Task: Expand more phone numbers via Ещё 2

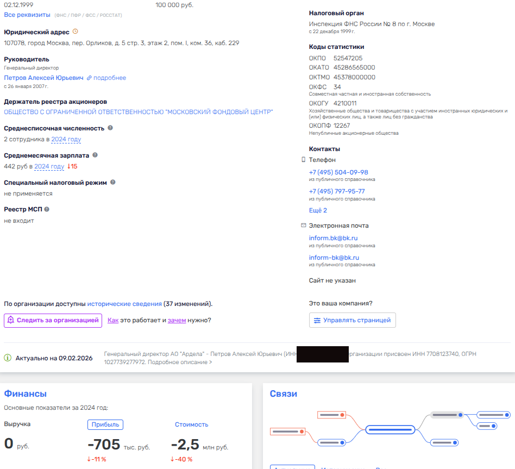Action: 318,210
